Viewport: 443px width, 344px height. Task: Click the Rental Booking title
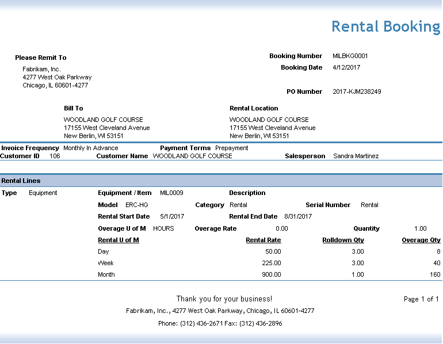coord(385,26)
